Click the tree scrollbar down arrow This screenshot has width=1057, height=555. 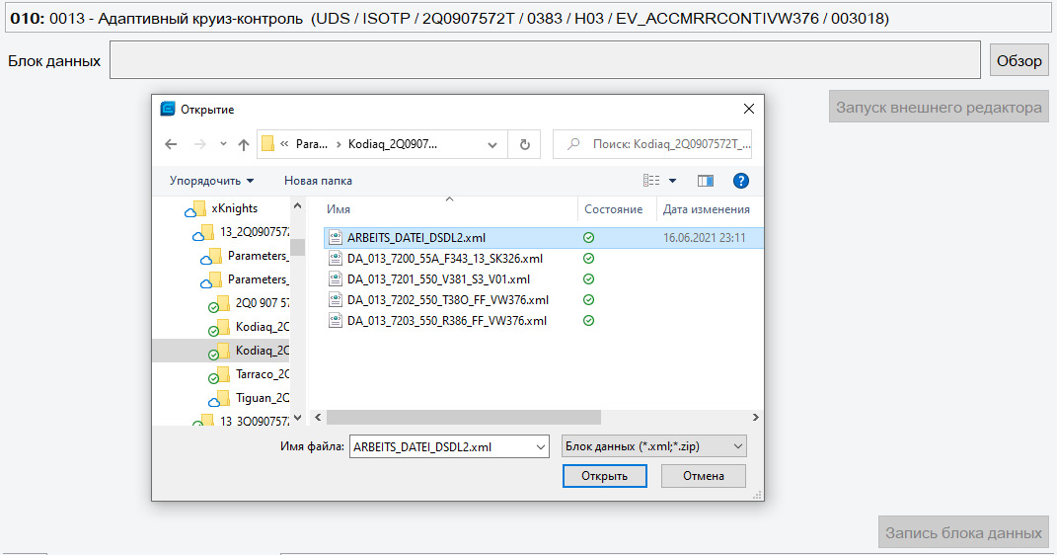click(297, 418)
